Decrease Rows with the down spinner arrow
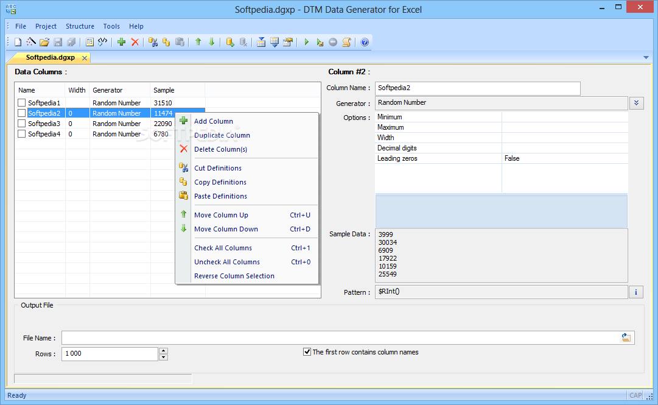658x405 pixels. click(x=164, y=357)
